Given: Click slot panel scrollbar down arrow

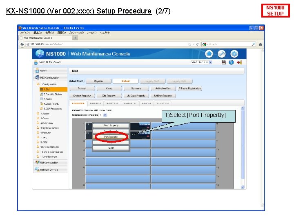Looking at the screenshot, I should point(243,187).
